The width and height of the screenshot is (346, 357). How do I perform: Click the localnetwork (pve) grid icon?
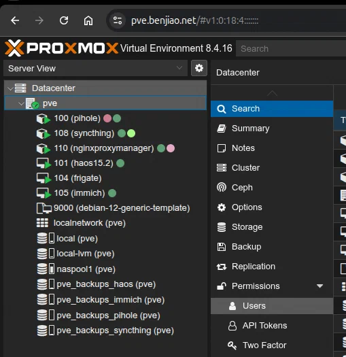(42, 223)
